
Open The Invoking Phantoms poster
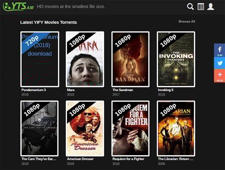pos(176,59)
